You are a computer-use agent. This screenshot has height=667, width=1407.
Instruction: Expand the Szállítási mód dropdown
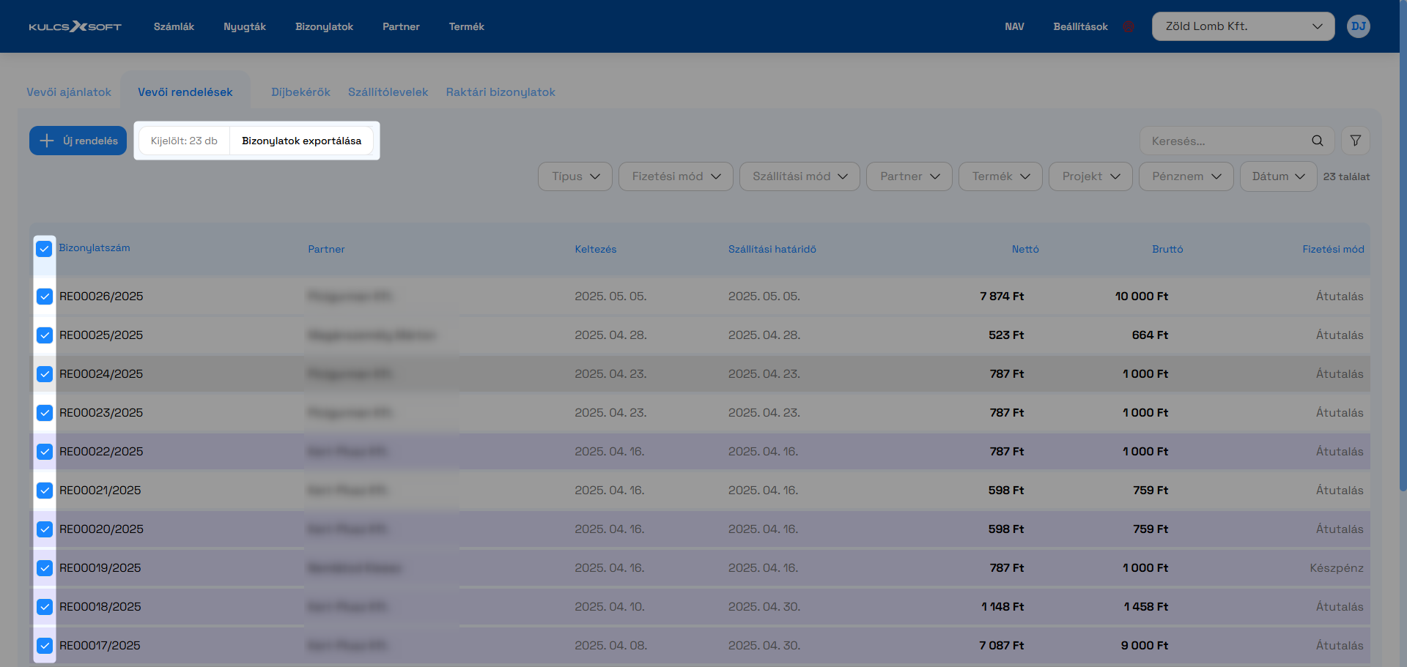(799, 176)
